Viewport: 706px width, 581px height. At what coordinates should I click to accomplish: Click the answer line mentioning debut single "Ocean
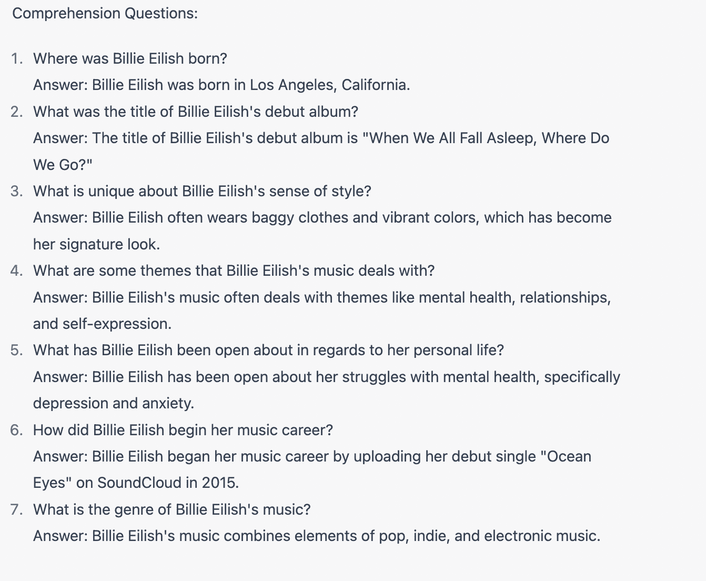312,456
